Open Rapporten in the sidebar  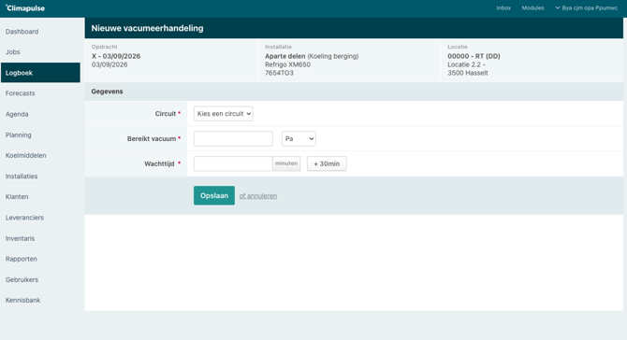tap(40, 259)
